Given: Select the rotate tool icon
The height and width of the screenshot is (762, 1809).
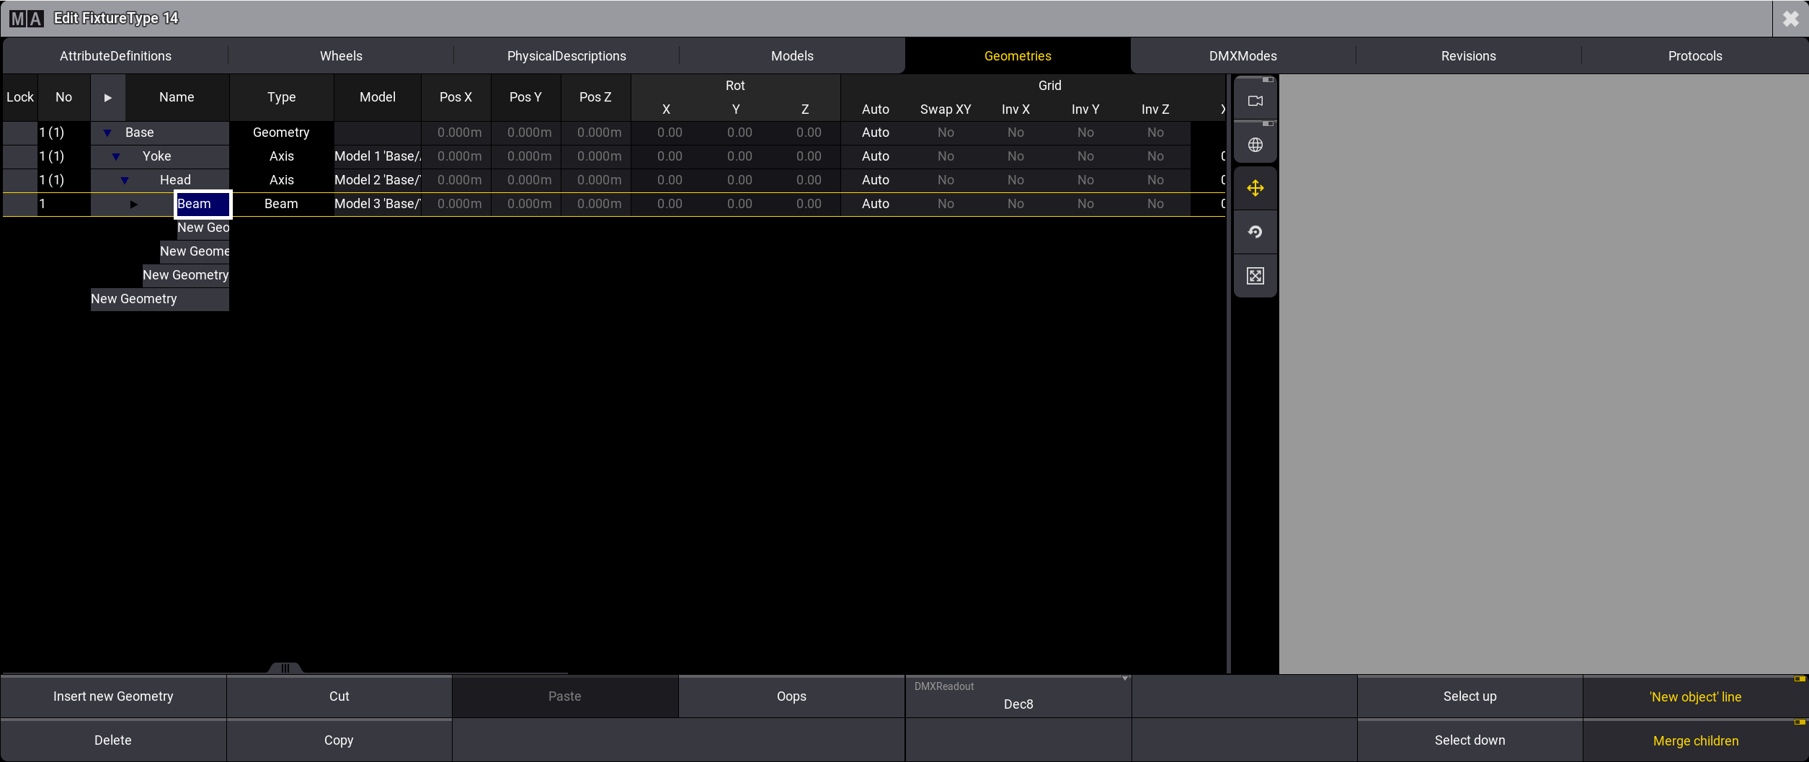Looking at the screenshot, I should [x=1255, y=232].
